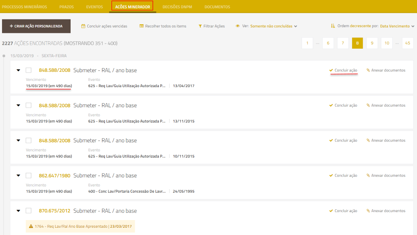Click the paperclip icon on 862.647/1980 Anexar documentos

368,175
